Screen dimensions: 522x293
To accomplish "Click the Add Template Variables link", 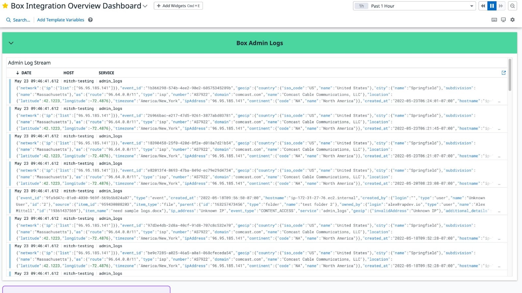I will point(61,20).
